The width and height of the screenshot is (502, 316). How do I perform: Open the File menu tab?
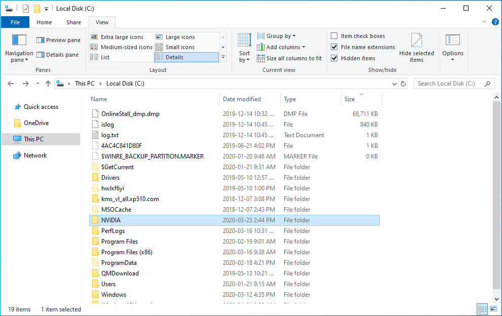click(15, 22)
